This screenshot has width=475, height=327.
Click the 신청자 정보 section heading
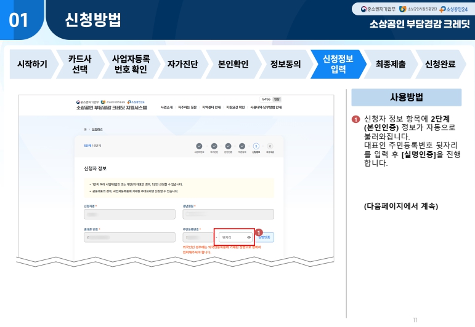click(x=95, y=168)
